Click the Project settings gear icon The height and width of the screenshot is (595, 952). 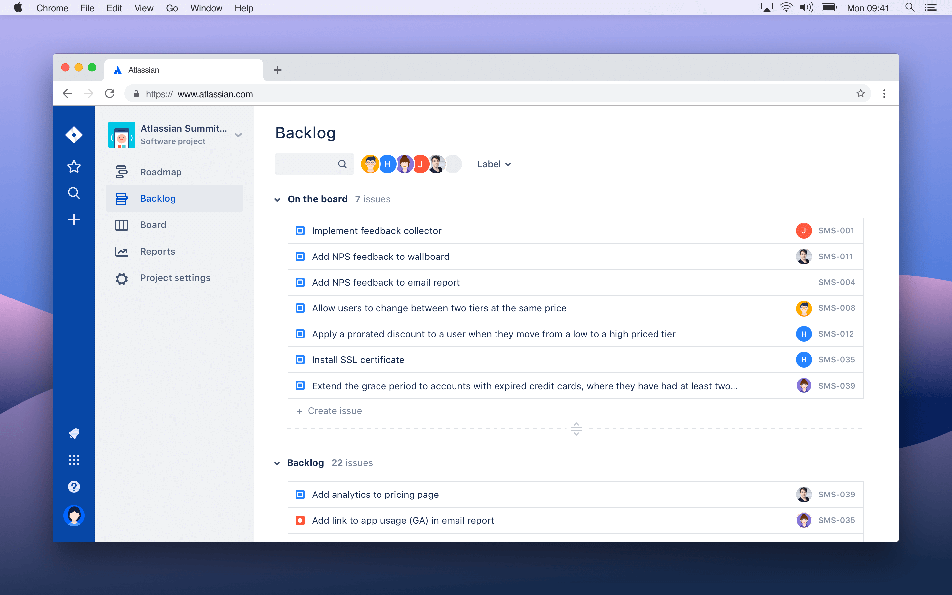tap(121, 278)
